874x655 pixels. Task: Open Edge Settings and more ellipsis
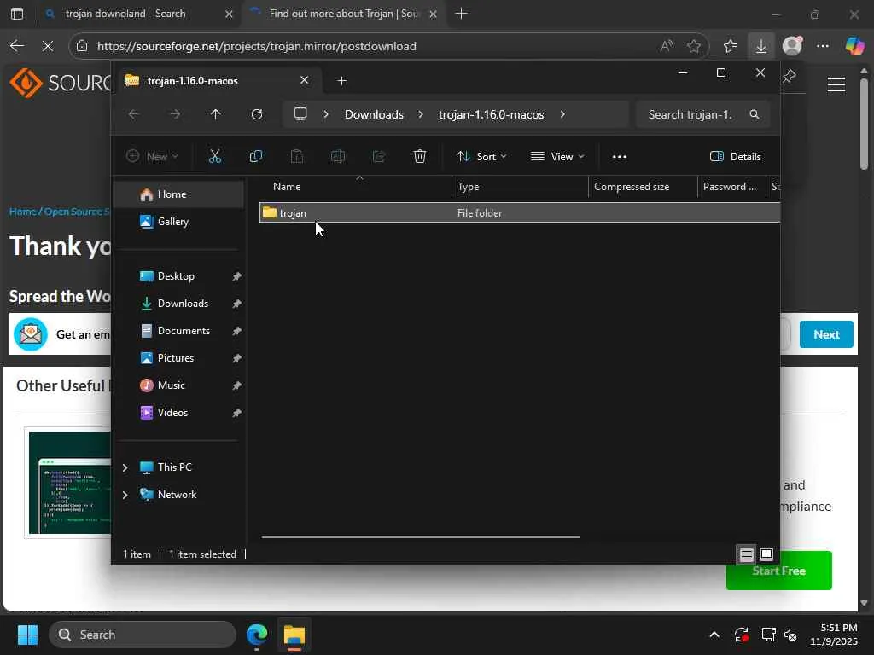(x=823, y=46)
